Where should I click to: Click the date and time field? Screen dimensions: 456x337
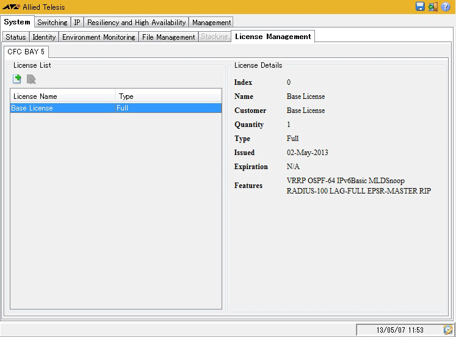pos(399,330)
